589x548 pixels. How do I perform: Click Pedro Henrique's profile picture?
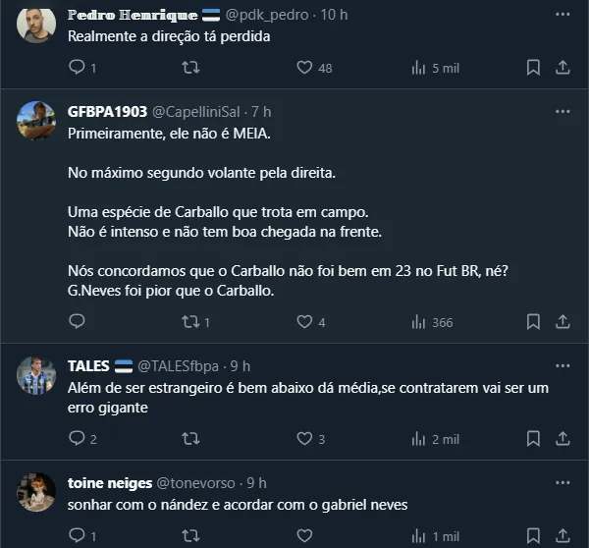37,24
